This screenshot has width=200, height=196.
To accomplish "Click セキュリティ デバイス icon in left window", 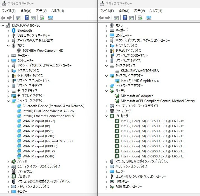I will click(14, 76).
